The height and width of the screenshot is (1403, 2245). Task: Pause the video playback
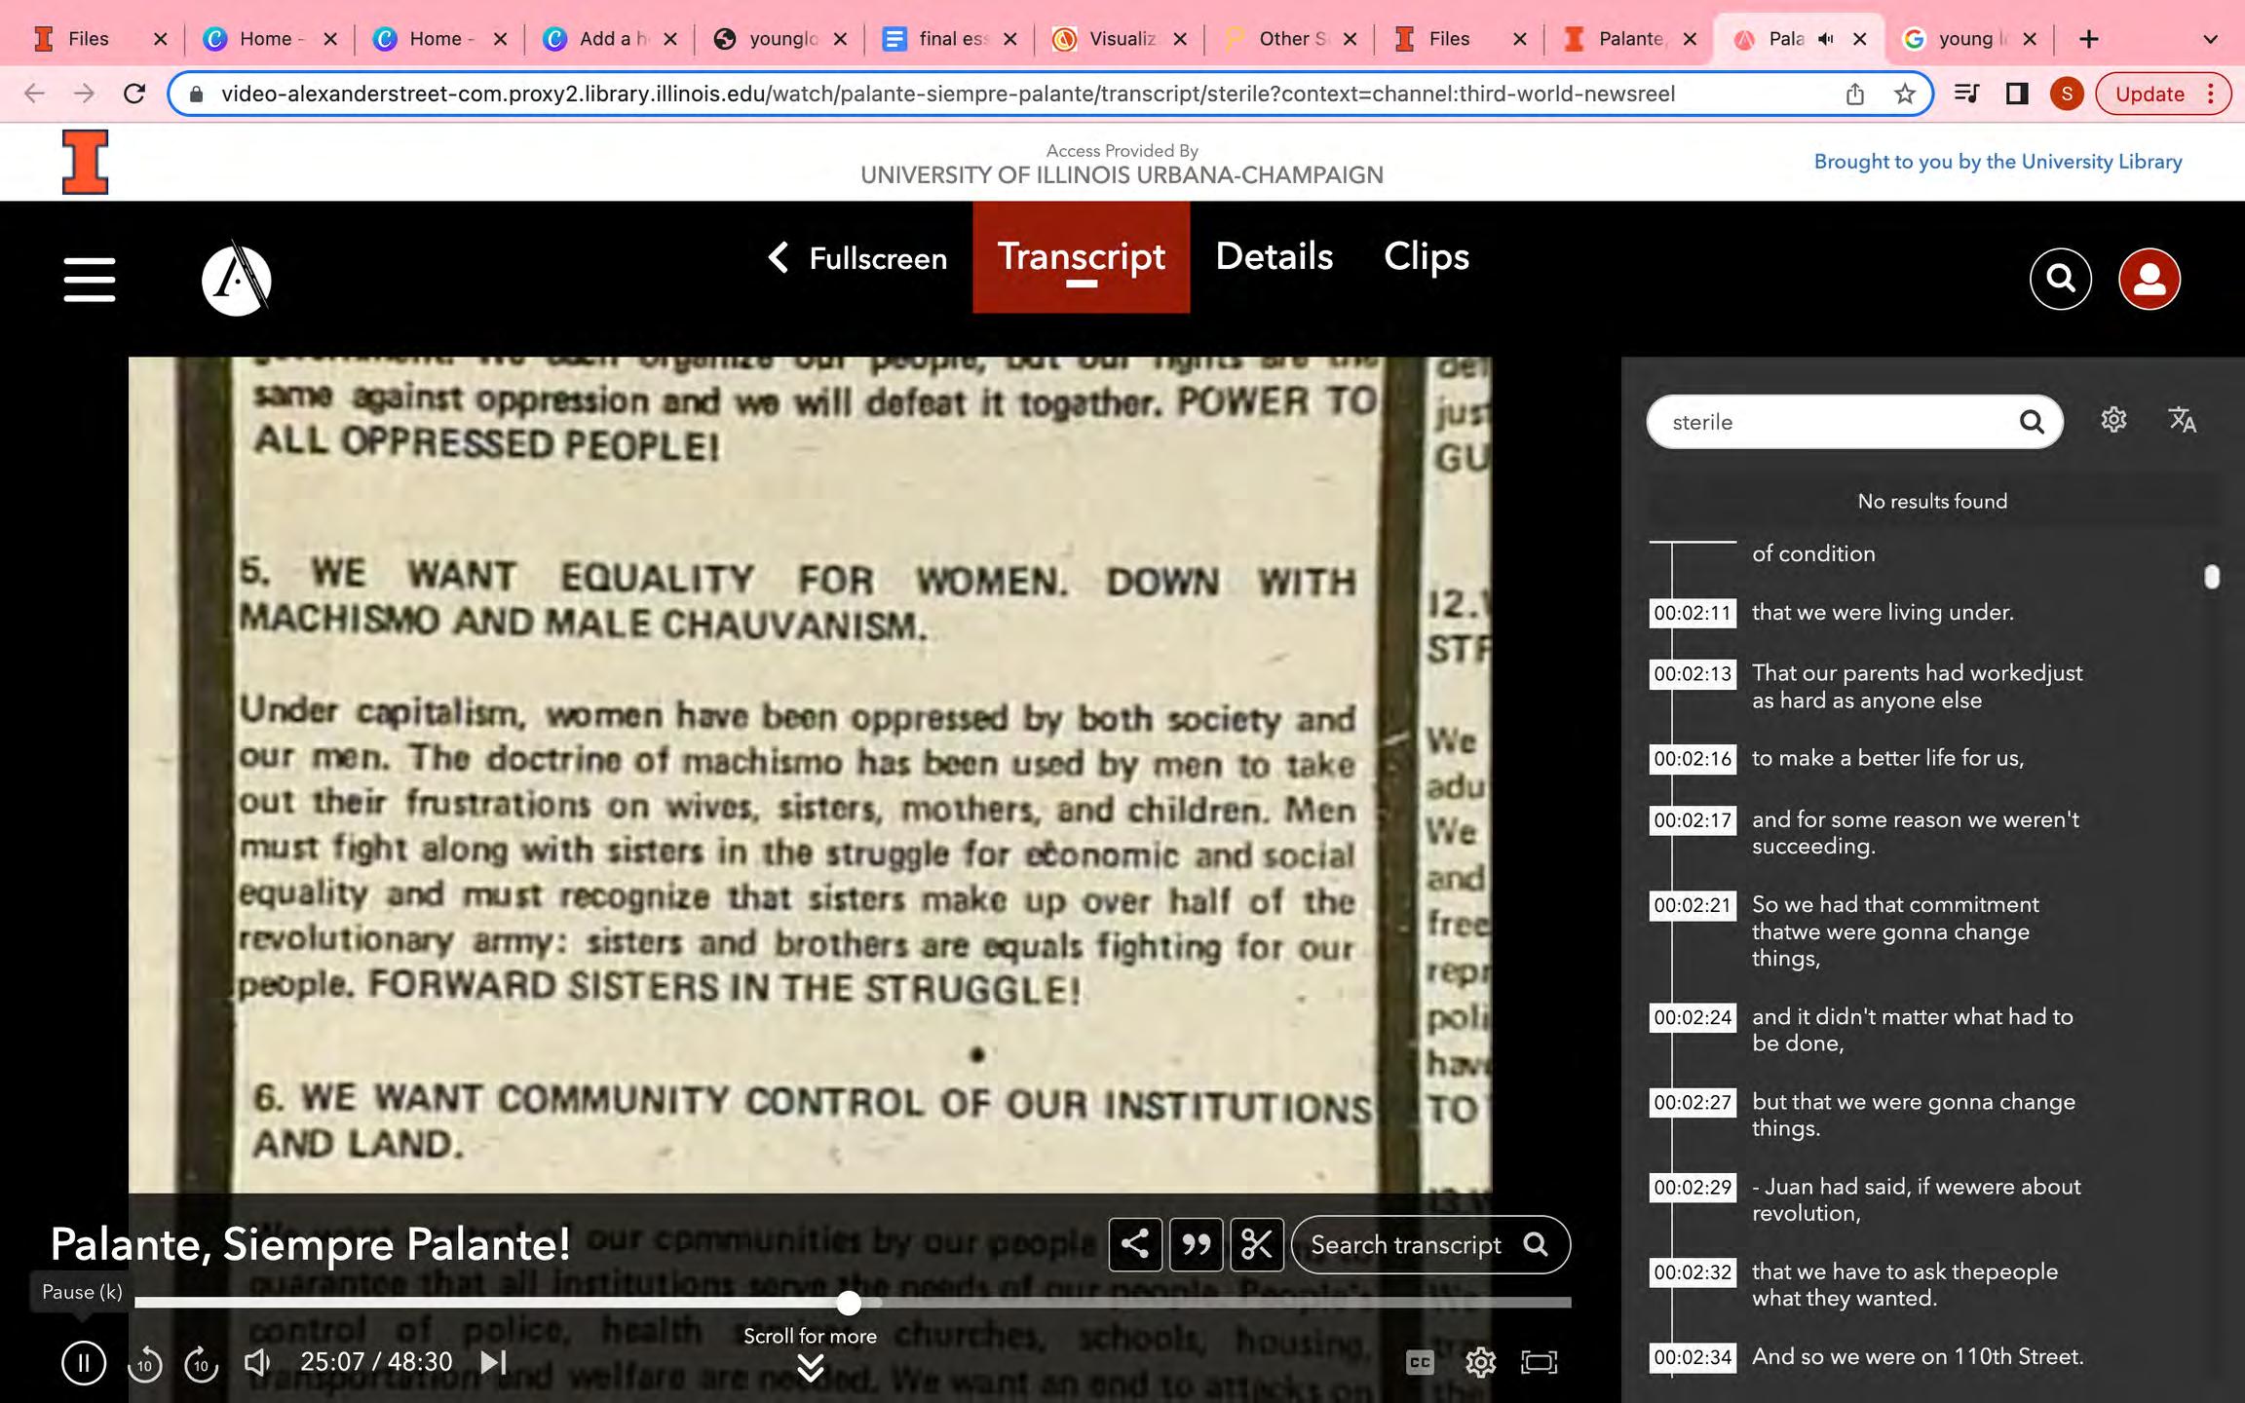(84, 1362)
